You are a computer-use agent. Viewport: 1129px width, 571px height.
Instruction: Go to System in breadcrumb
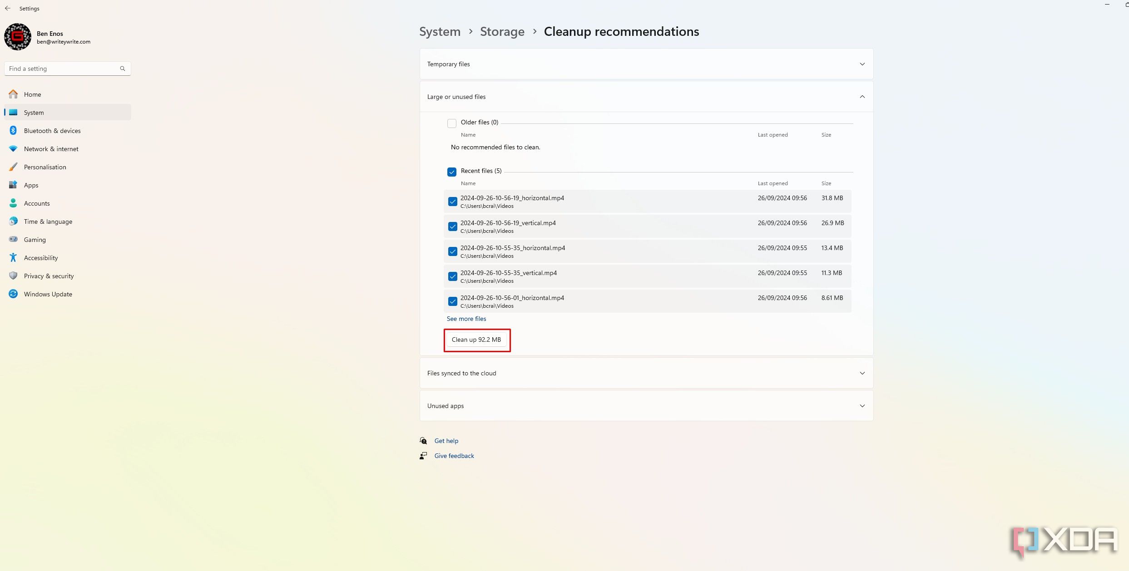point(440,31)
